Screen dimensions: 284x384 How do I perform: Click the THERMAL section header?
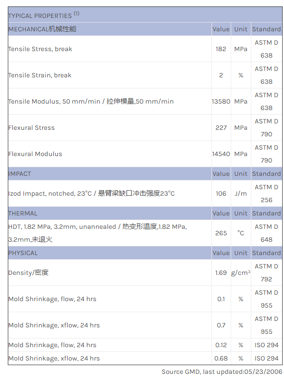pos(23,213)
